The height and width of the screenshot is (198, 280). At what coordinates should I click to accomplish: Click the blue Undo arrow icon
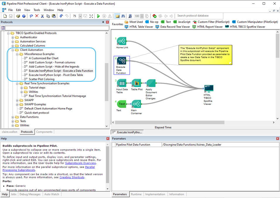[x=61, y=16]
